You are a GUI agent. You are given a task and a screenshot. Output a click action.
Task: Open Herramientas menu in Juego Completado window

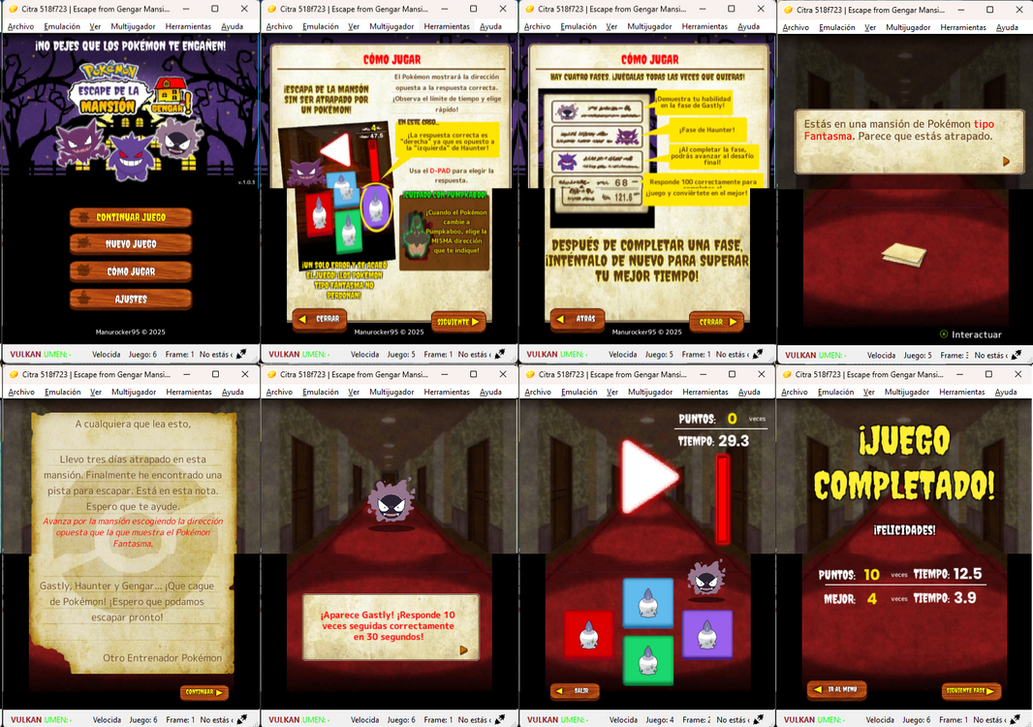(962, 392)
